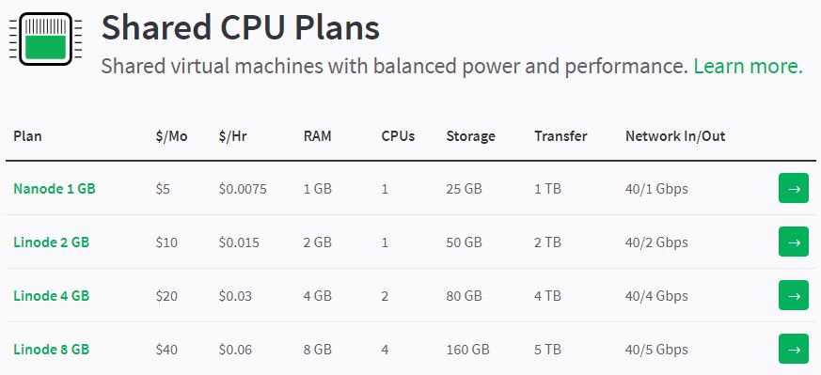Open the Learn more link
The image size is (821, 375).
pos(748,67)
